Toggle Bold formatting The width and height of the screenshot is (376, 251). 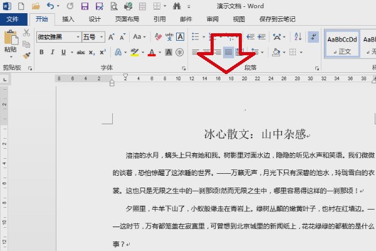click(41, 52)
